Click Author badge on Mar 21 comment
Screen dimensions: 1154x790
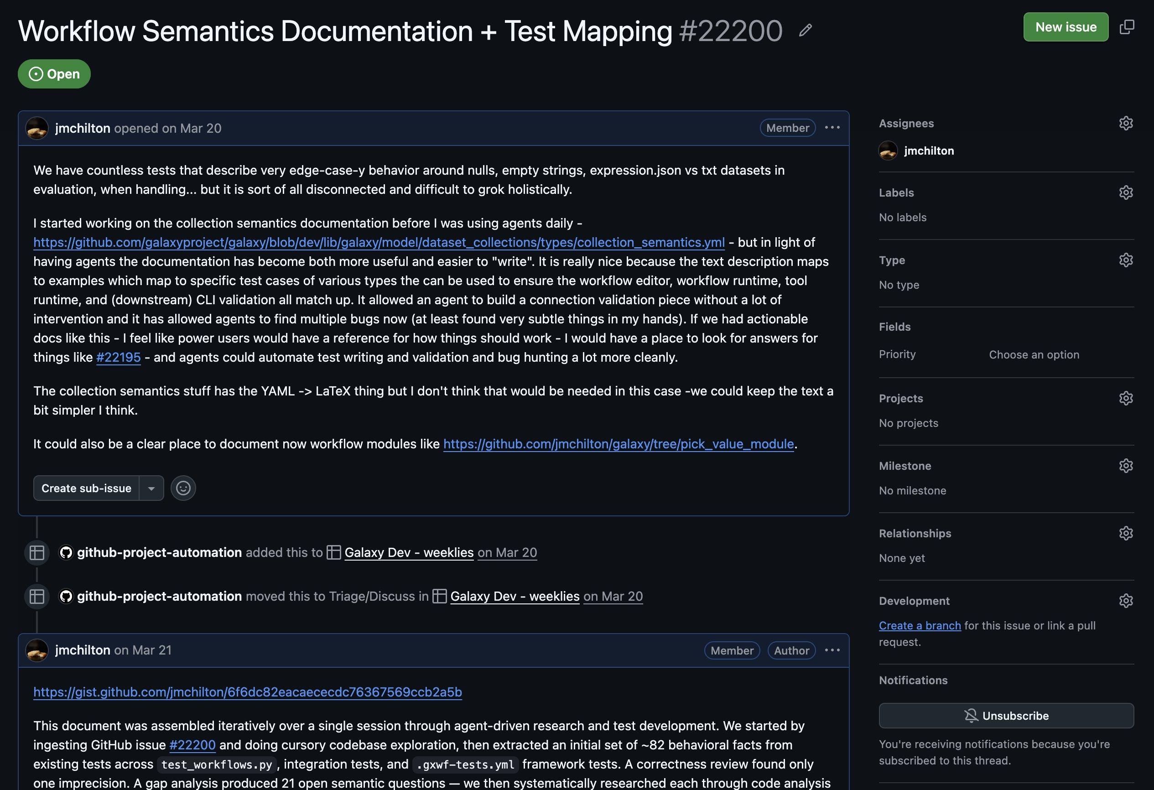pos(791,650)
